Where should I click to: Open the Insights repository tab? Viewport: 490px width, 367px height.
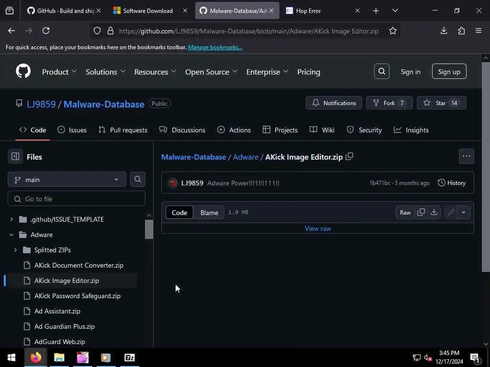pyautogui.click(x=411, y=130)
